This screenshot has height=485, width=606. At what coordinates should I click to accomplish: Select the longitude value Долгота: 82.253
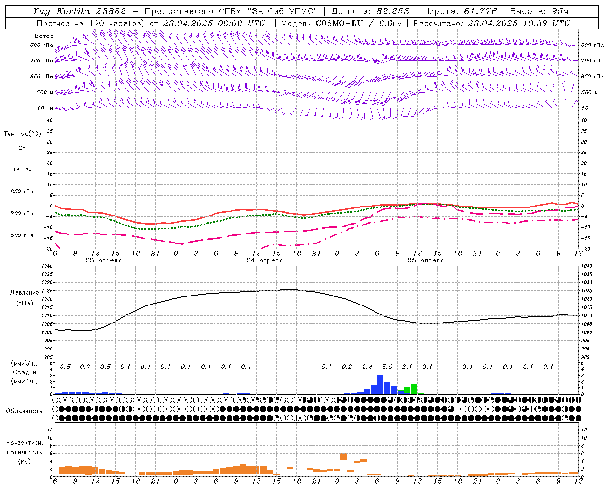(x=371, y=11)
